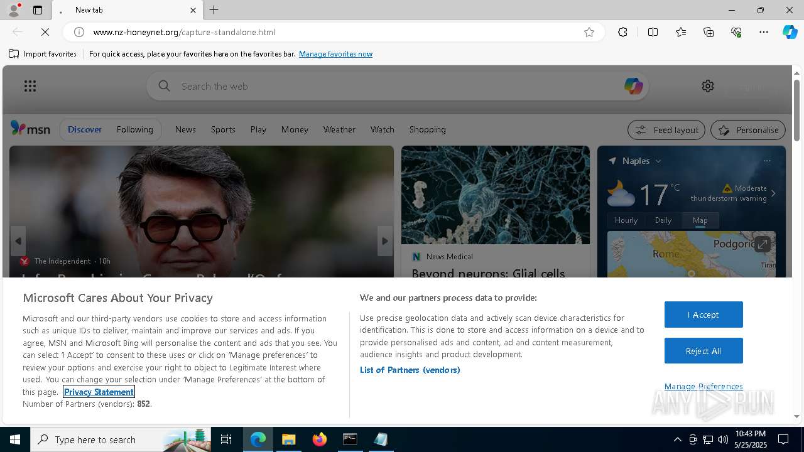Open the Privacy Statement link
The image size is (804, 452).
(99, 392)
